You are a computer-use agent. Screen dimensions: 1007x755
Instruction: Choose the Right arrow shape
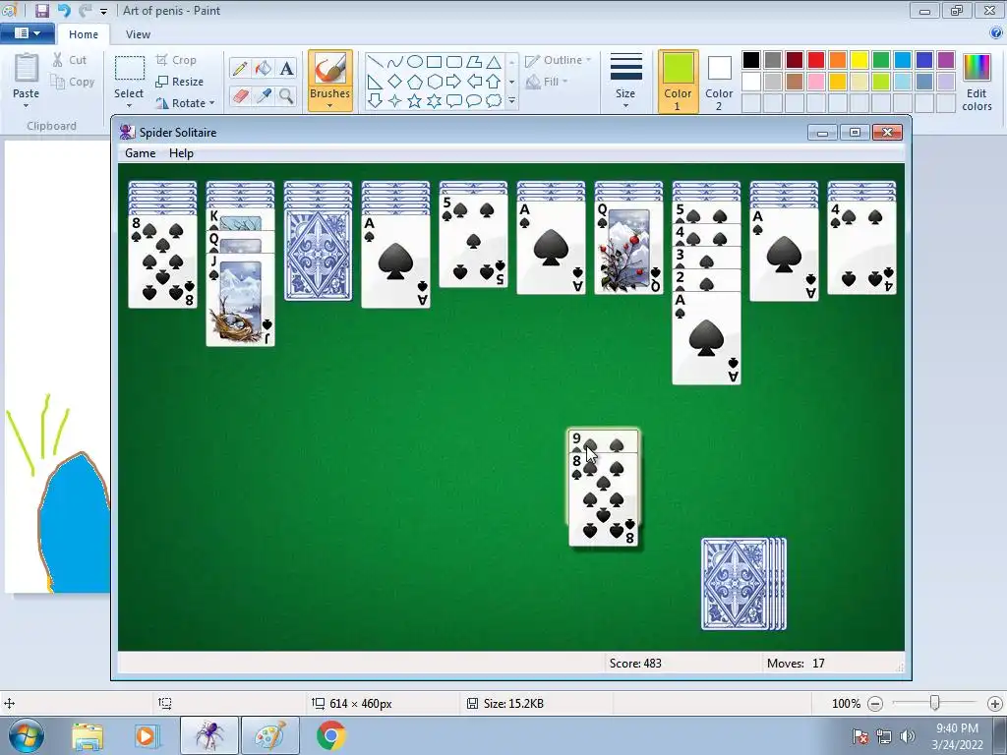pyautogui.click(x=454, y=82)
